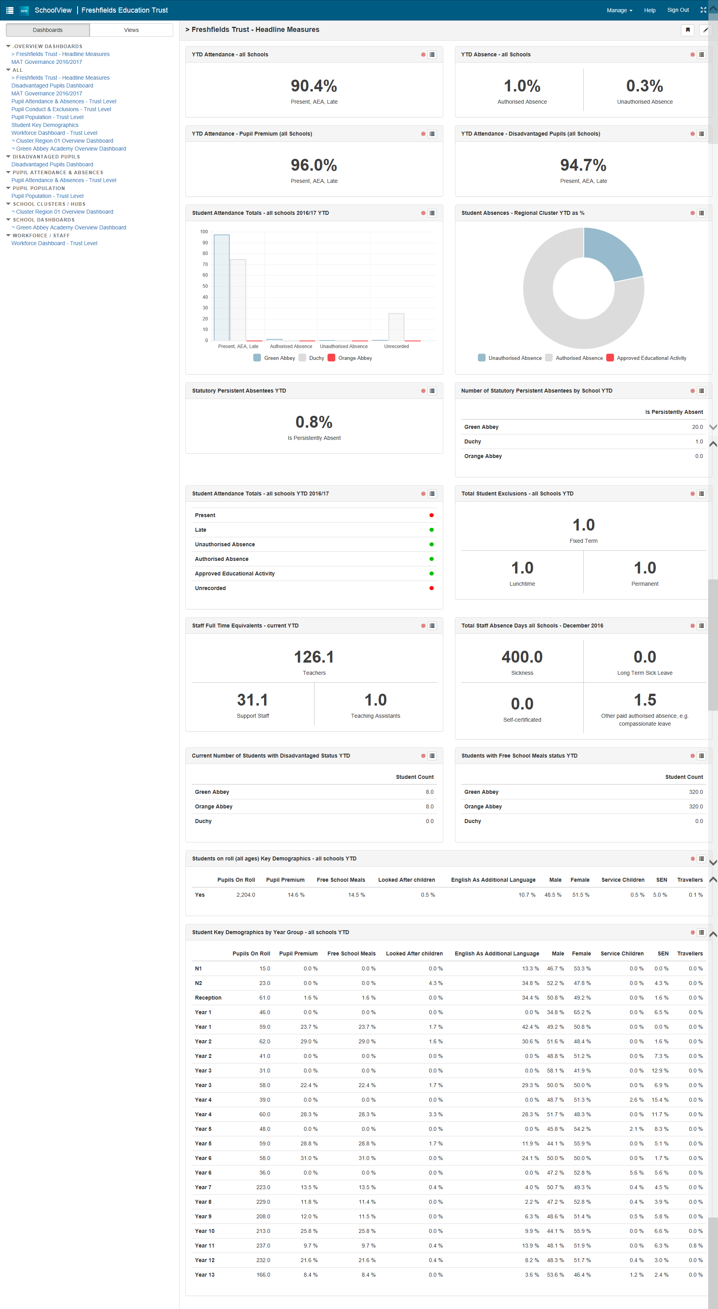Open MAT Governance 2016/2017 under Overview Dashboards
This screenshot has height=1309, width=718.
47,62
